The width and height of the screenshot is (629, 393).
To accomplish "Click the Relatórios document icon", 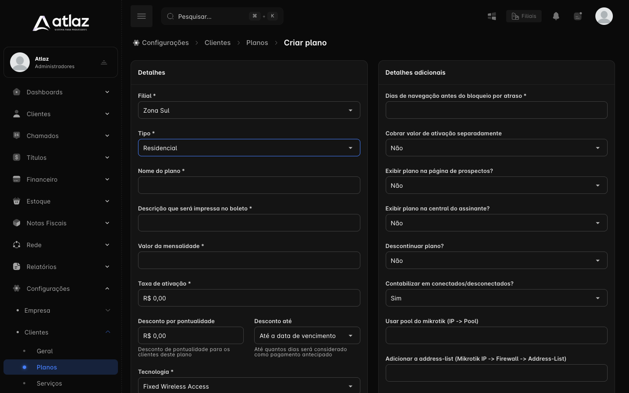I will coord(17,266).
